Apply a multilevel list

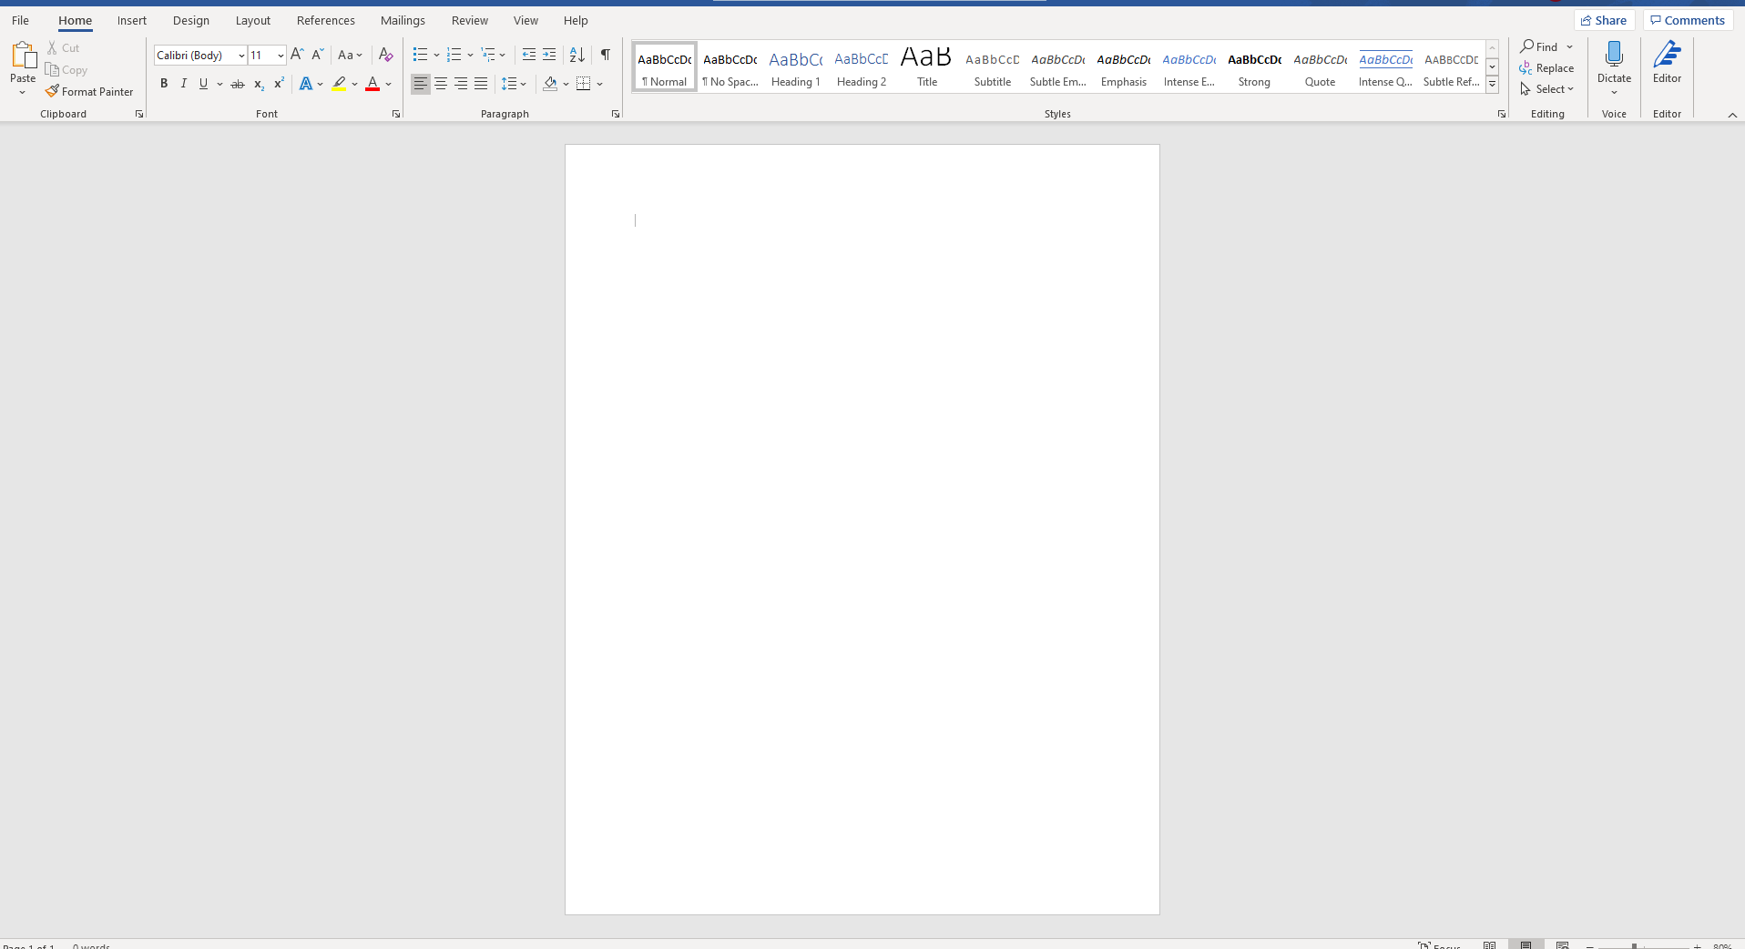(x=489, y=55)
